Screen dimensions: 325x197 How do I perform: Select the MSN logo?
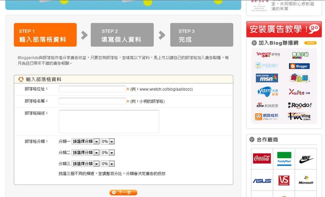pos(266,78)
